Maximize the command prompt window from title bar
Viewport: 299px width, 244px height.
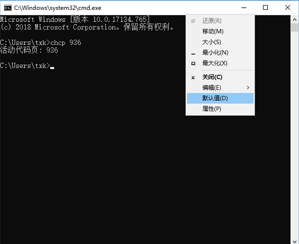[x=266, y=7]
